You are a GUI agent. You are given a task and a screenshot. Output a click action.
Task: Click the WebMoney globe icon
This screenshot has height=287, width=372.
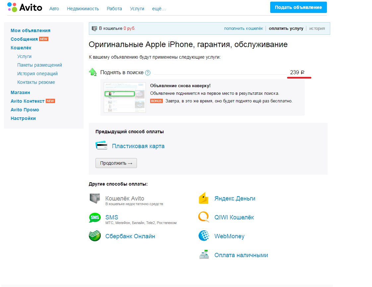coord(204,236)
